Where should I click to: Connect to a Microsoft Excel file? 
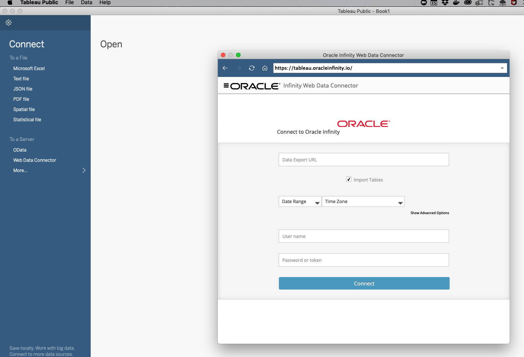click(29, 69)
